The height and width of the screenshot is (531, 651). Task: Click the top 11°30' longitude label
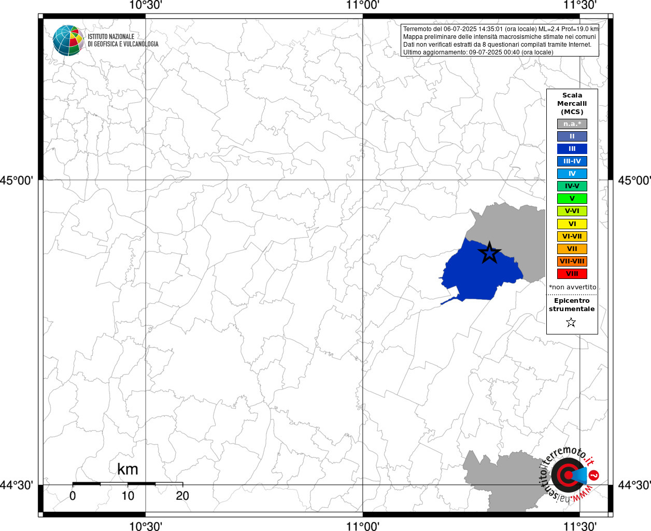(x=580, y=5)
